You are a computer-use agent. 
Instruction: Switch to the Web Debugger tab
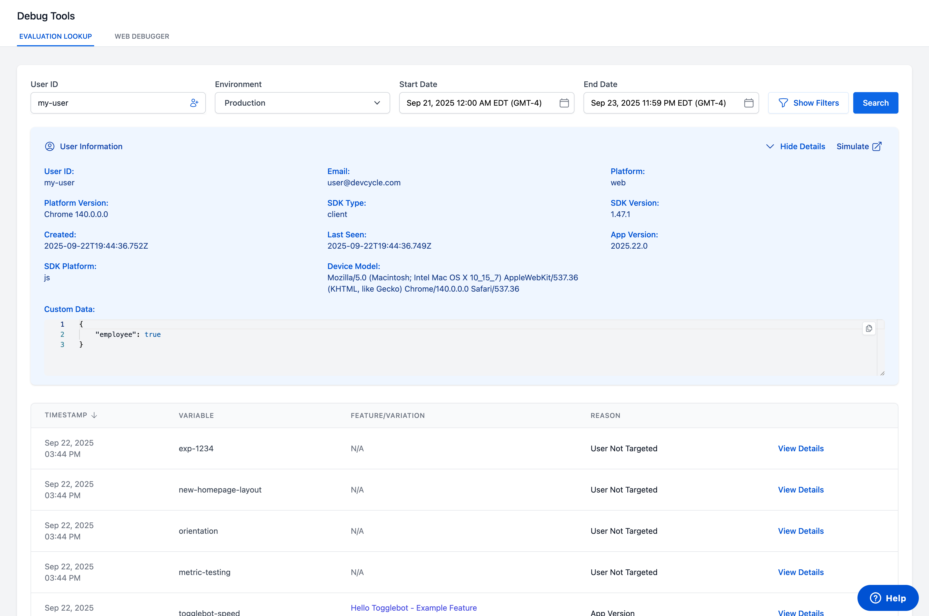tap(141, 36)
